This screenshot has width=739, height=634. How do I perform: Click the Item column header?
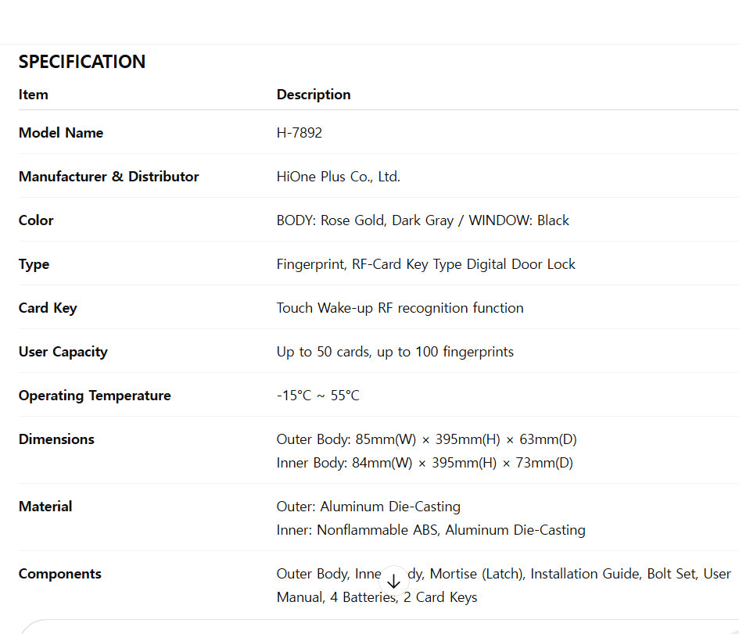click(x=34, y=95)
